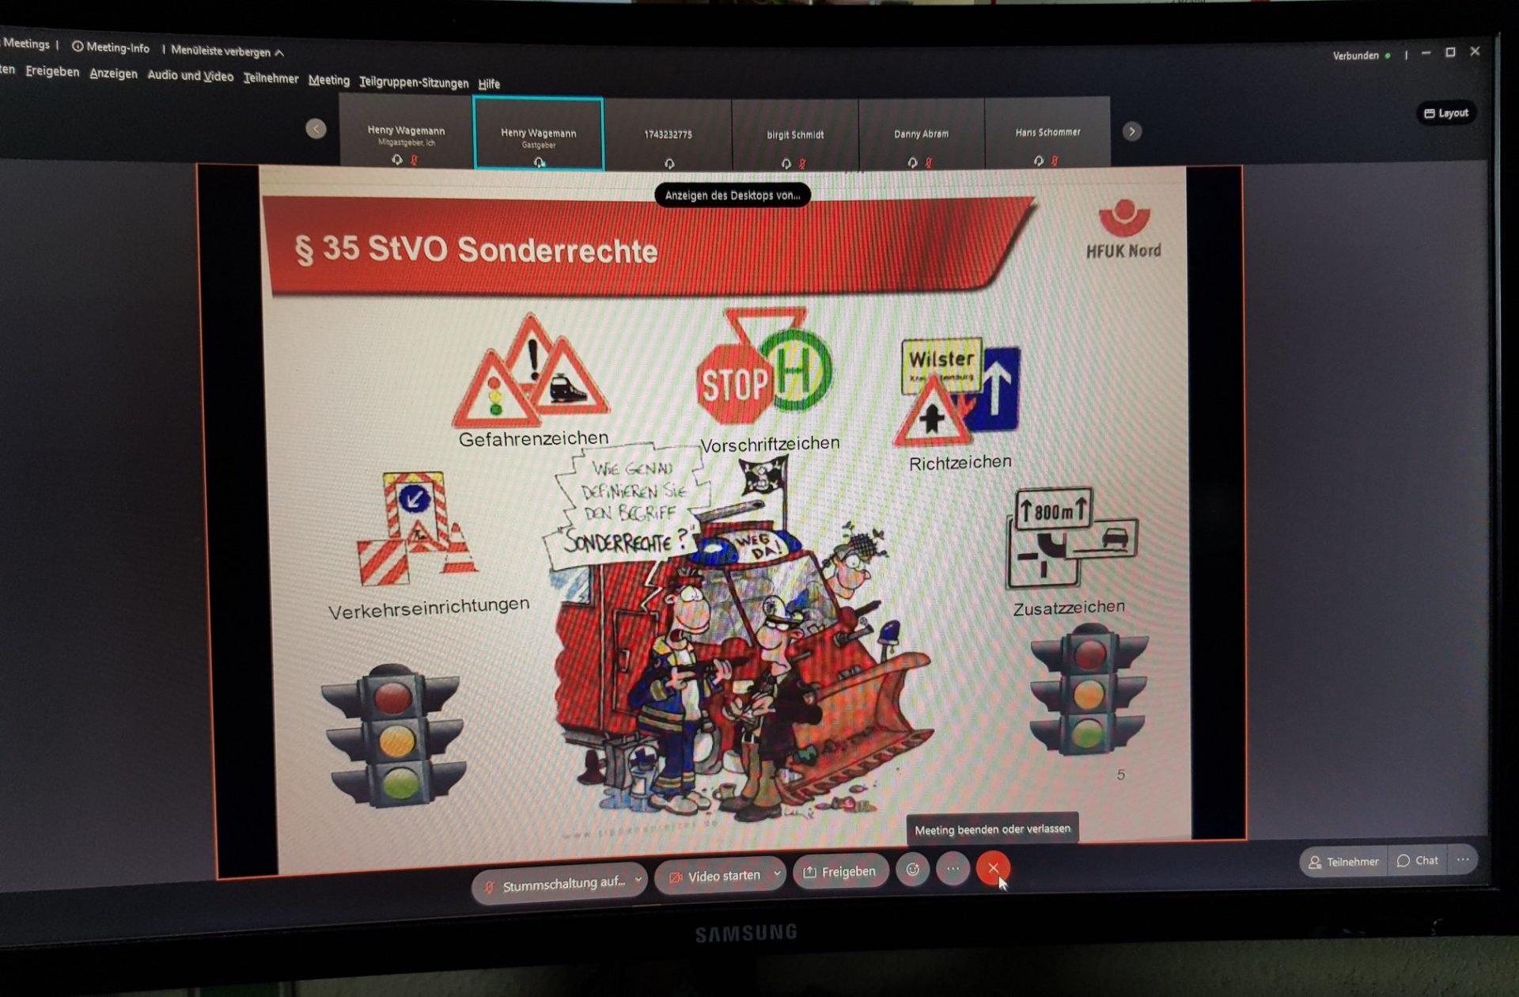Collapse menu bar via Menüleiste verbergen
The height and width of the screenshot is (997, 1519).
tap(227, 51)
